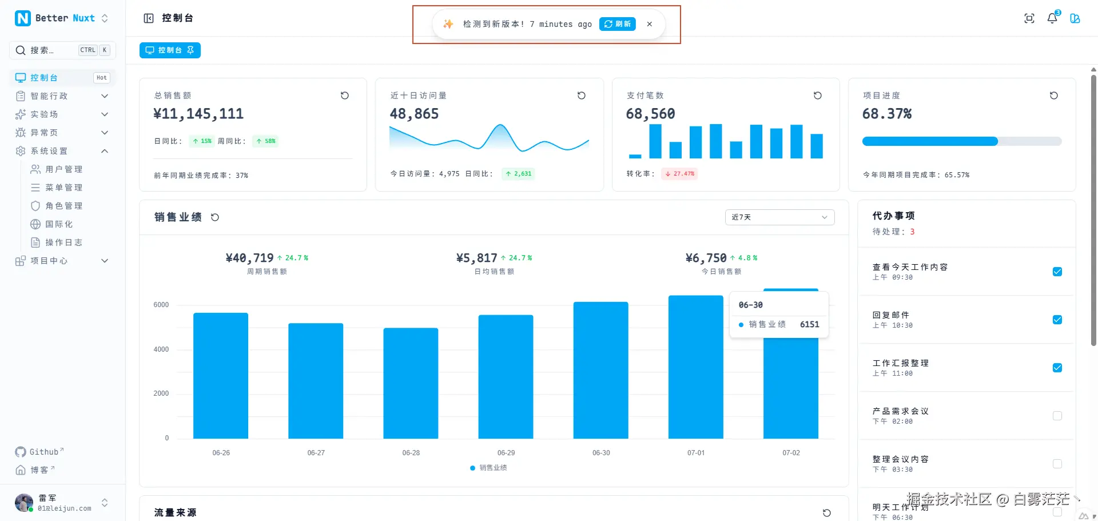The image size is (1098, 521).
Task: Refresh the 支付笔数 card
Action: pos(818,96)
